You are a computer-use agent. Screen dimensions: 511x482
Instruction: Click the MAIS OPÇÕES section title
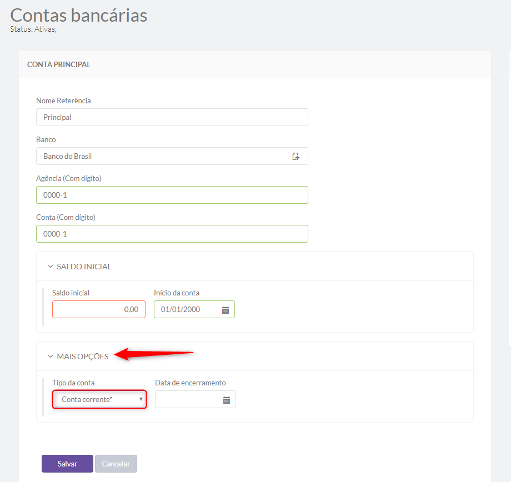[x=83, y=357]
